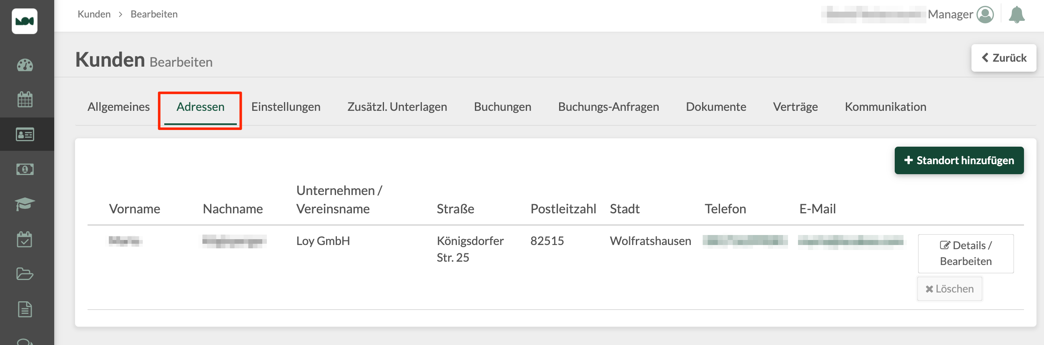The height and width of the screenshot is (345, 1044).
Task: Click the Zurück button
Action: pos(1004,57)
